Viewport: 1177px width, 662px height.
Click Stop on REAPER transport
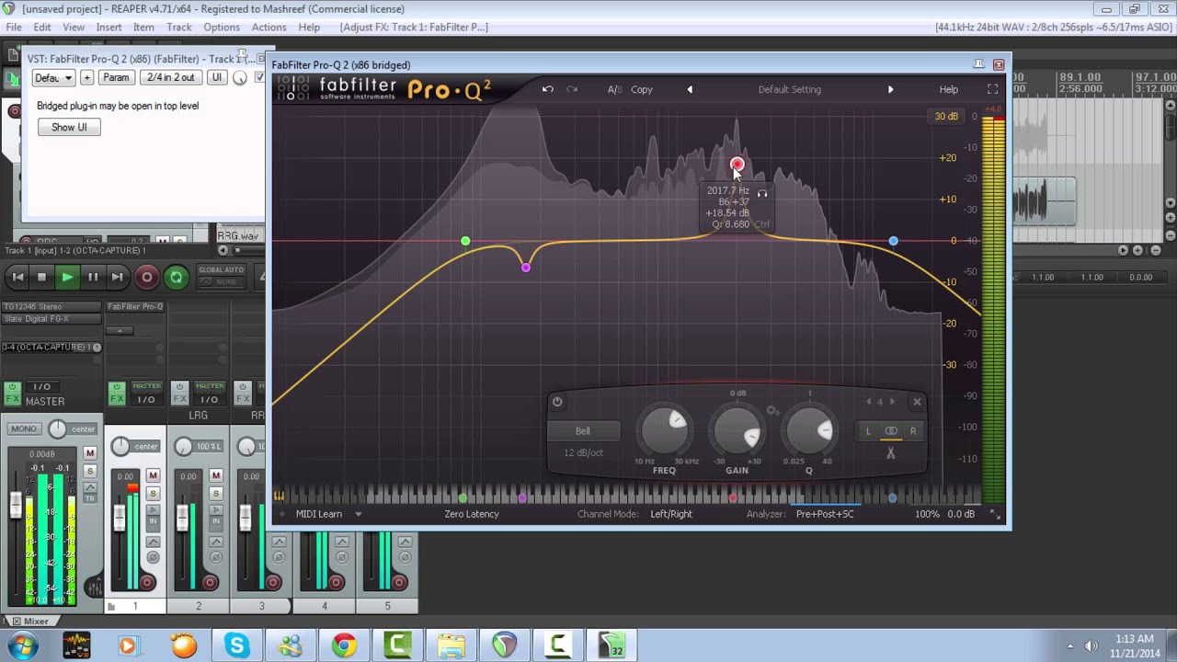tap(41, 277)
